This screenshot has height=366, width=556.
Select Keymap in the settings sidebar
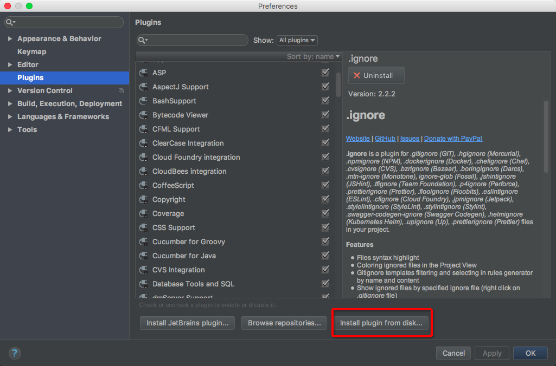(x=32, y=51)
